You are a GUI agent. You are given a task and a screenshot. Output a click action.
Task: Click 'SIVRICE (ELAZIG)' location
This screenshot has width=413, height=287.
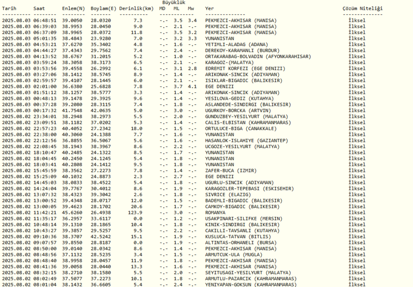[228, 195]
